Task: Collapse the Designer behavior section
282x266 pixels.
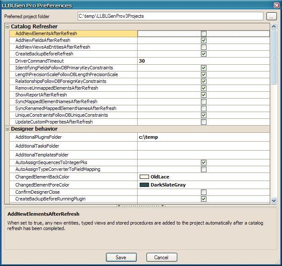Action: 7,129
